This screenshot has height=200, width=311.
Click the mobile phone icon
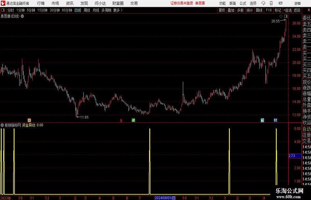tap(271, 3)
